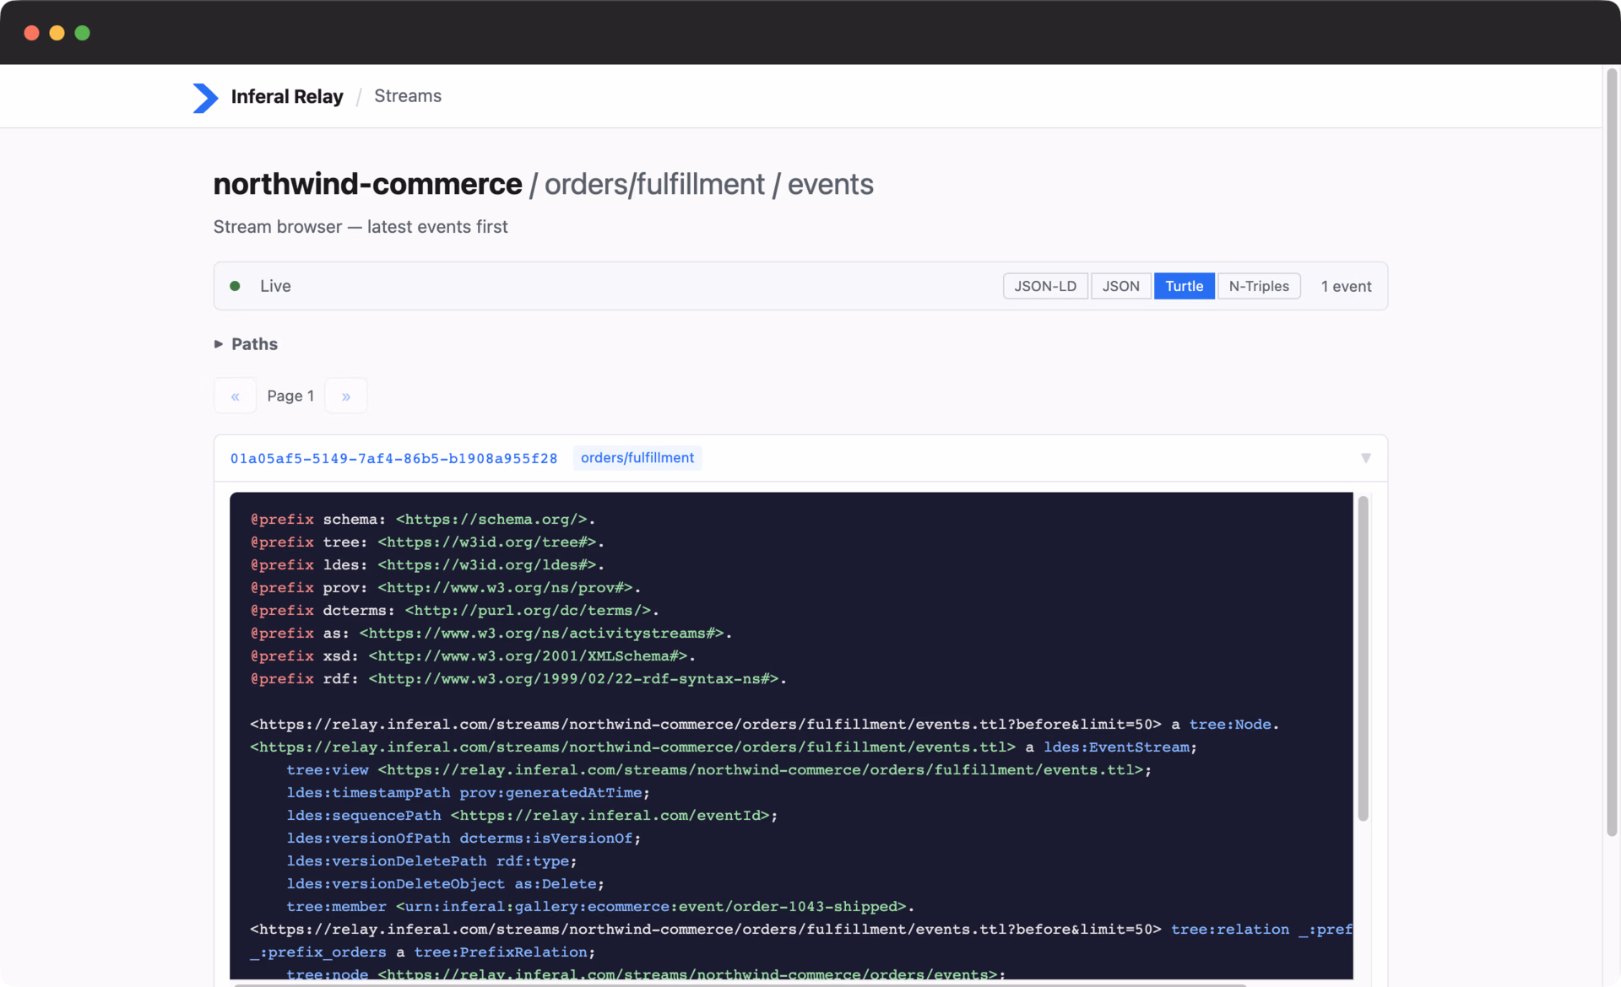Collapse the event card with the arrow

pos(1365,458)
